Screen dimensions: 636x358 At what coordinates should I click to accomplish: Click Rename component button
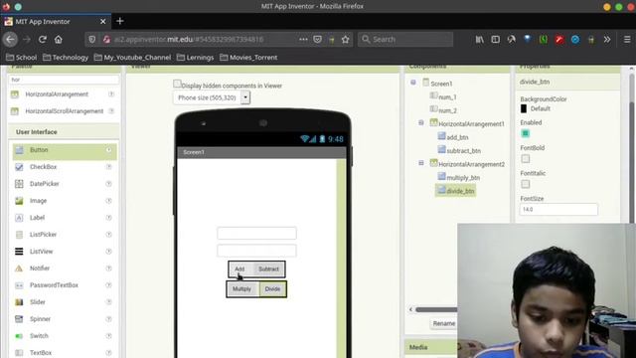click(443, 323)
